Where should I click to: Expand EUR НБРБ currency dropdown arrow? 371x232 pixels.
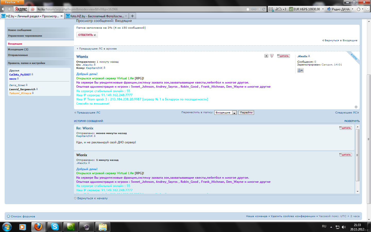click(x=323, y=9)
